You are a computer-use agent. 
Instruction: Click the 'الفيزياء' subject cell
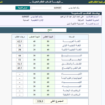click(72, 86)
